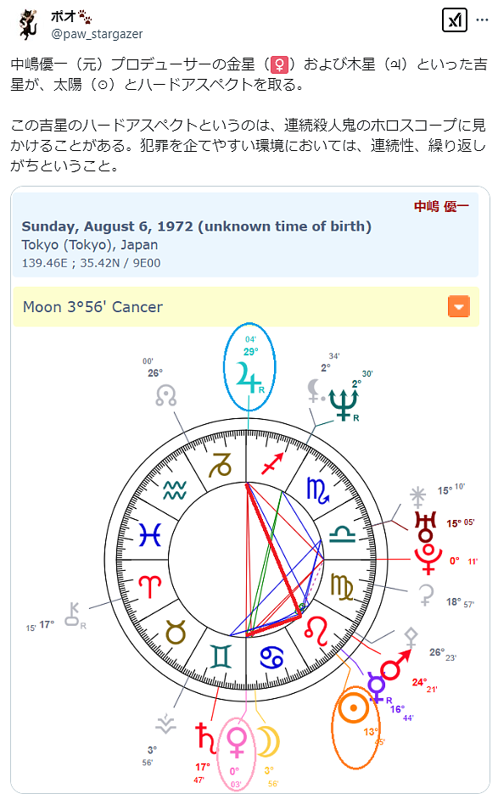
Task: Expand the orange dropdown arrow beside Moon
Action: pyautogui.click(x=459, y=307)
